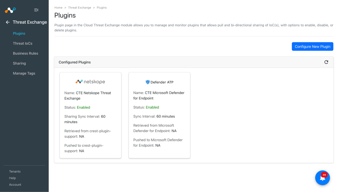This screenshot has height=192, width=339.
Task: Click the plugin page description paragraph
Action: pyautogui.click(x=194, y=28)
